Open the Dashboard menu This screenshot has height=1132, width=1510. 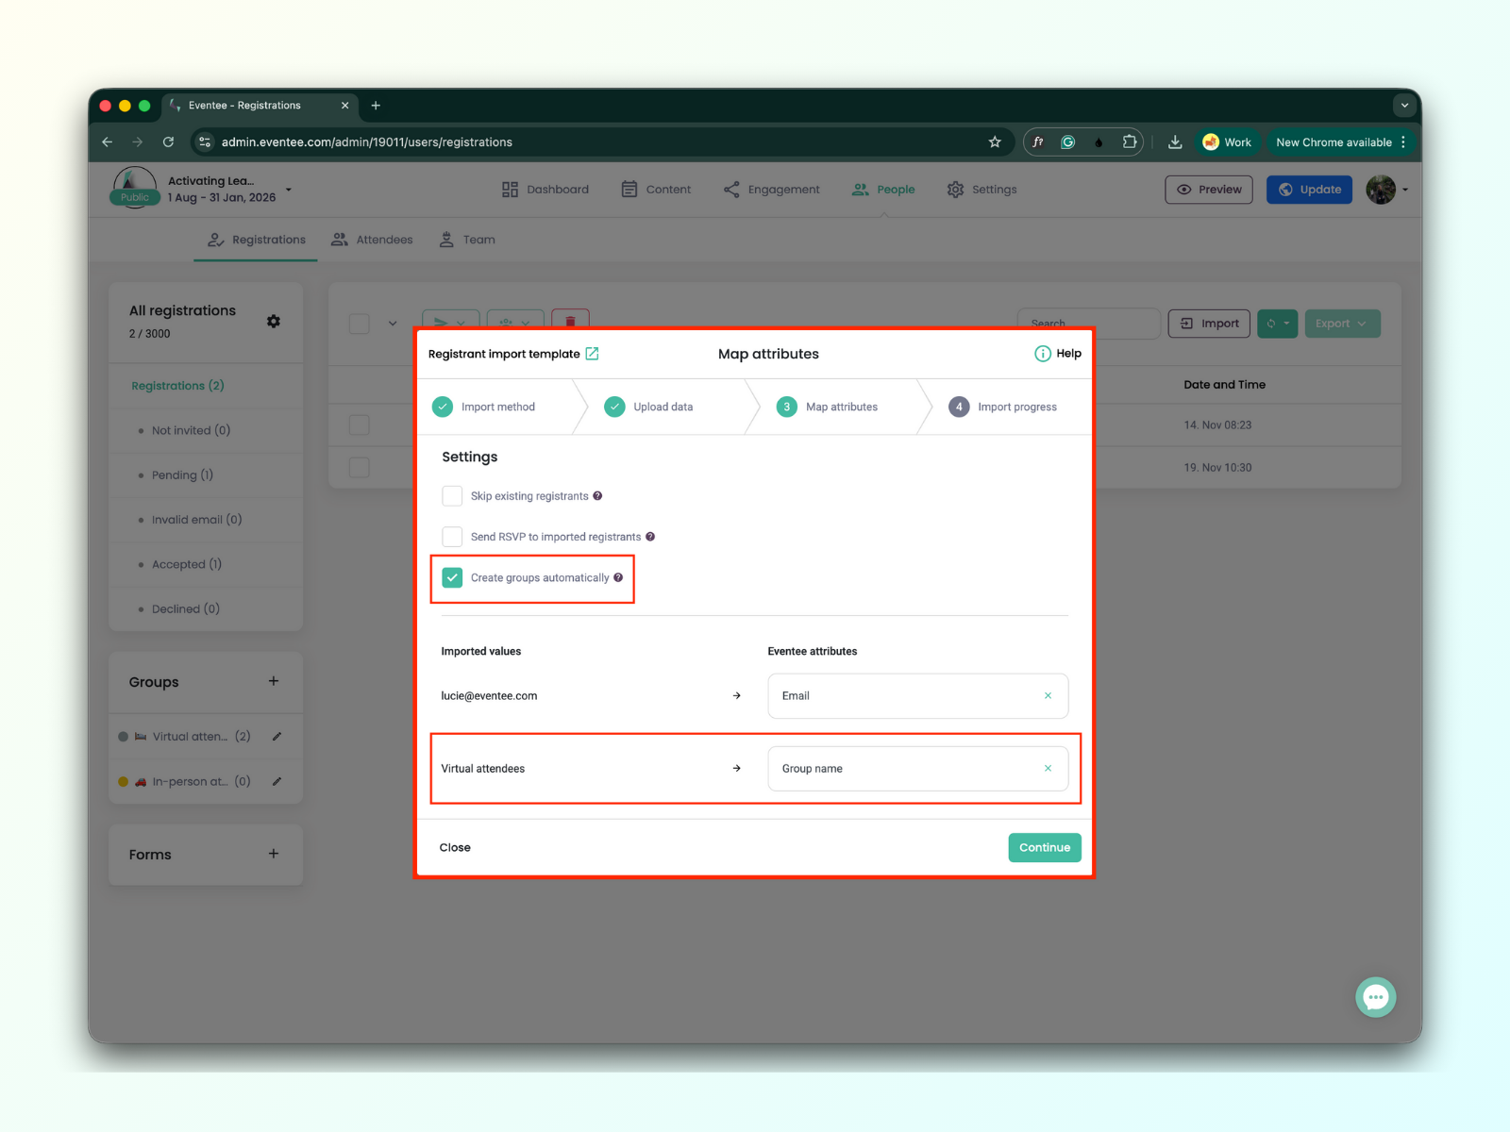click(x=545, y=190)
